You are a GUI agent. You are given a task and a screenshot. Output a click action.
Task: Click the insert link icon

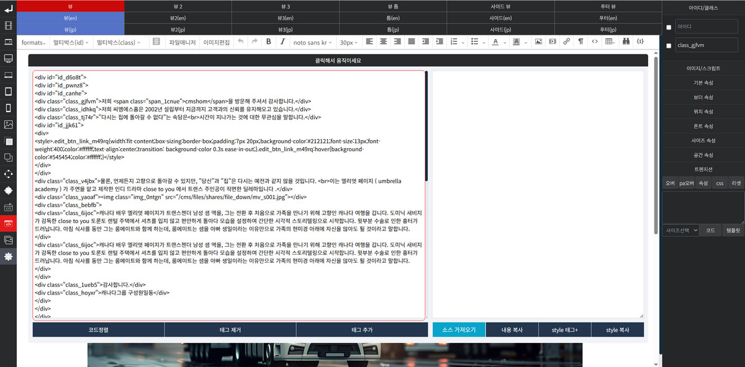coord(566,42)
